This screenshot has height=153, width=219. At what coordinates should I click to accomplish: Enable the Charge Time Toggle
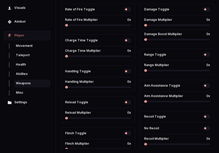pos(127,40)
